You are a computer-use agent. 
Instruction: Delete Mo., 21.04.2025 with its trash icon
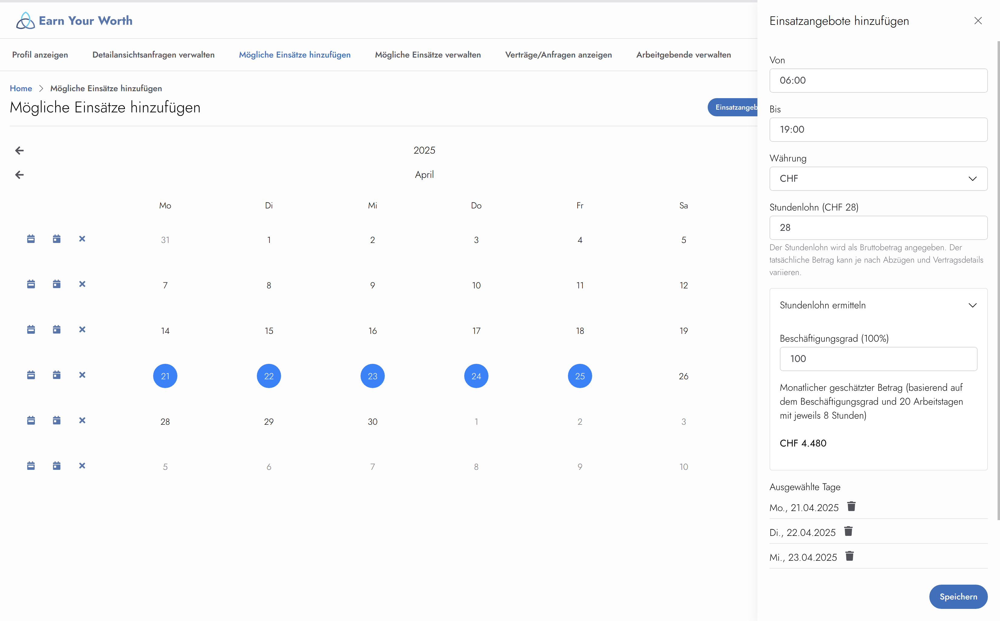(x=851, y=506)
